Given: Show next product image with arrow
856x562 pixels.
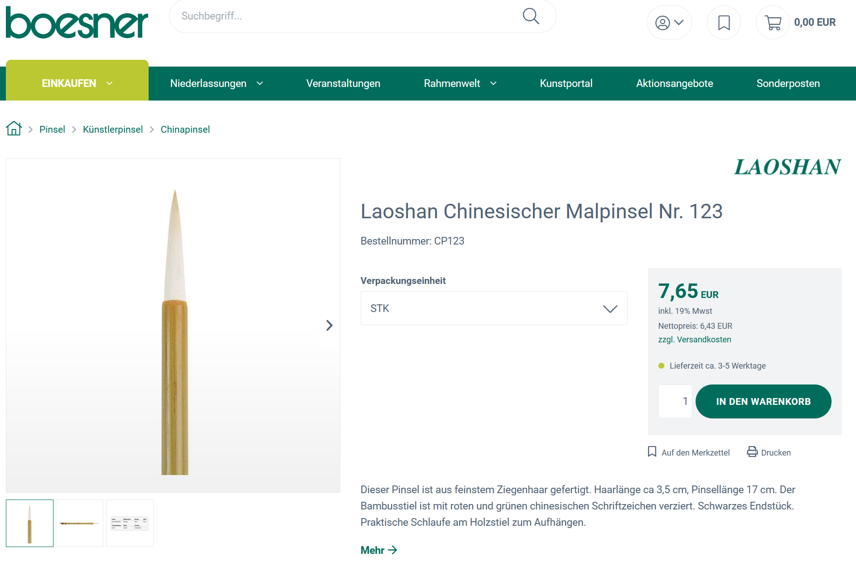Looking at the screenshot, I should click(329, 325).
